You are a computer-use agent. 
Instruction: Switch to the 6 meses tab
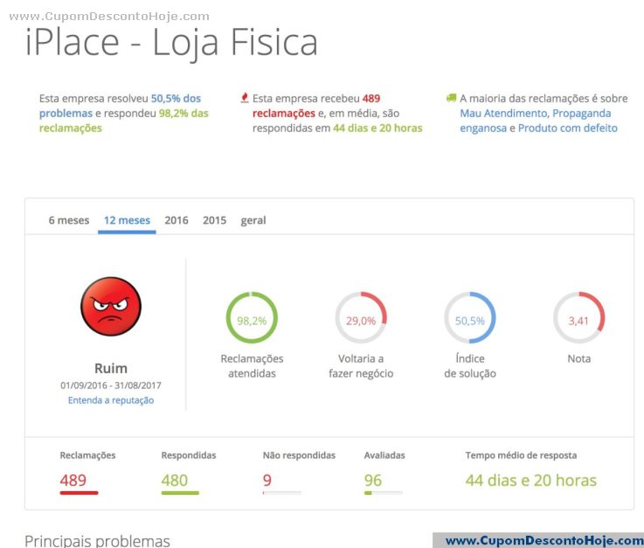(69, 220)
